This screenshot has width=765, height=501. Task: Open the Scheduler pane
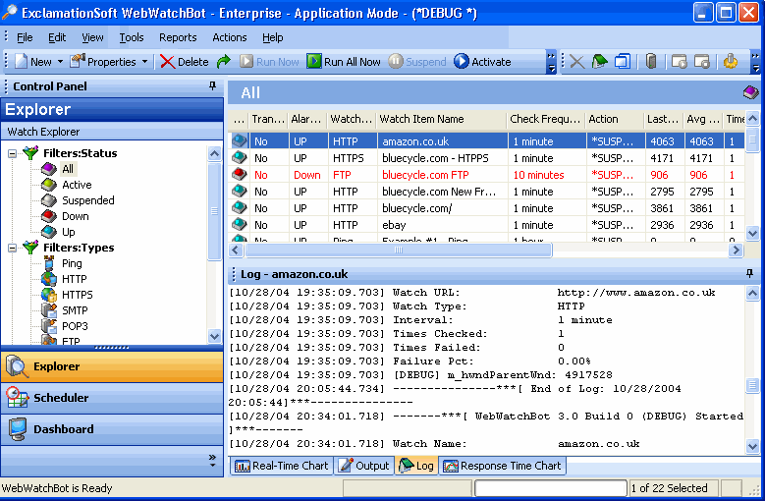point(61,398)
